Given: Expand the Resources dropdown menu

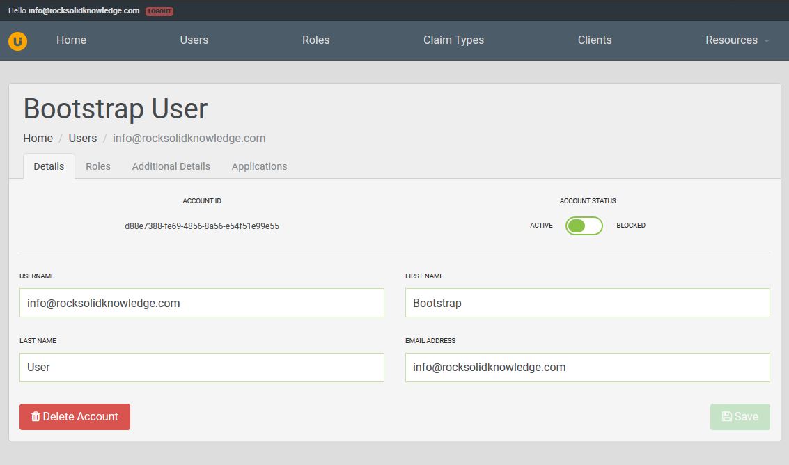Looking at the screenshot, I should 736,40.
